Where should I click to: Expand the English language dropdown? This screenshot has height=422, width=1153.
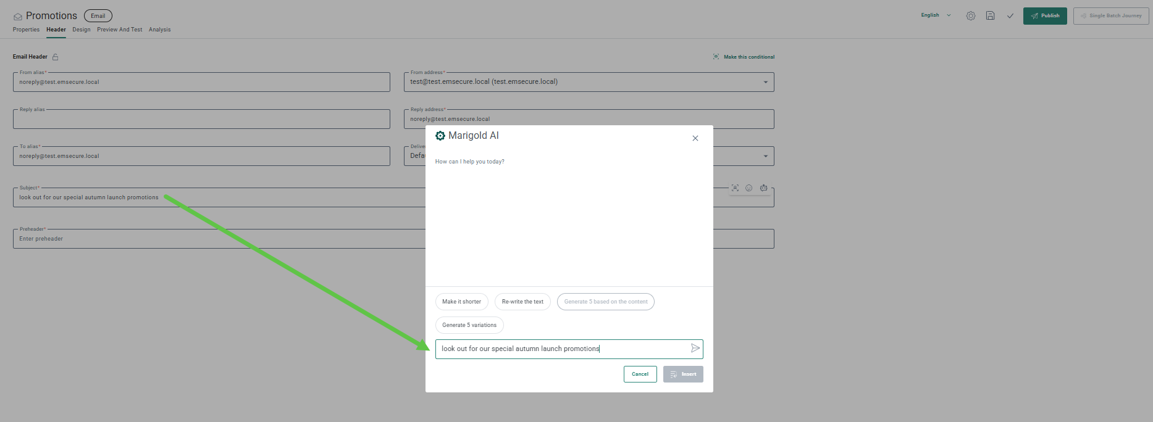pos(936,15)
